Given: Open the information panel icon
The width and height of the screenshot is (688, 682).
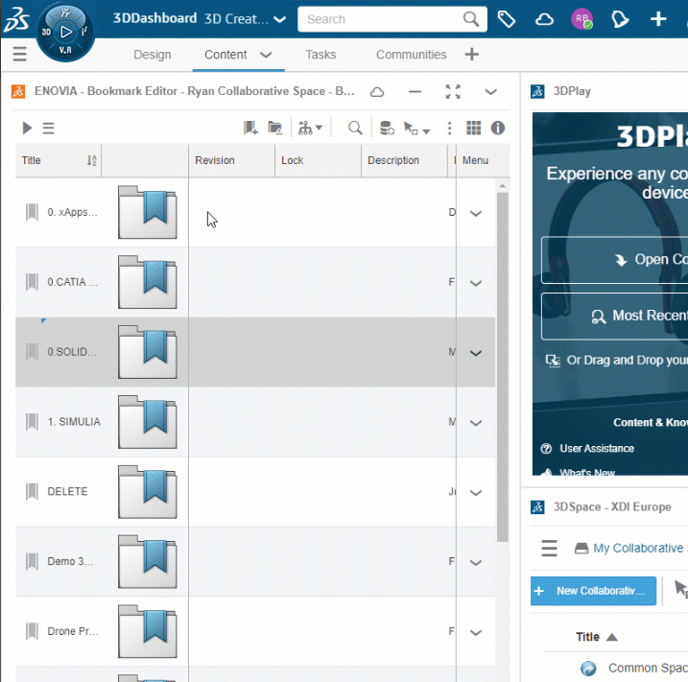Looking at the screenshot, I should 498,128.
